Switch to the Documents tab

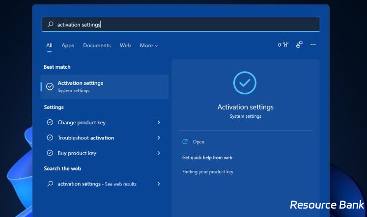tap(97, 45)
